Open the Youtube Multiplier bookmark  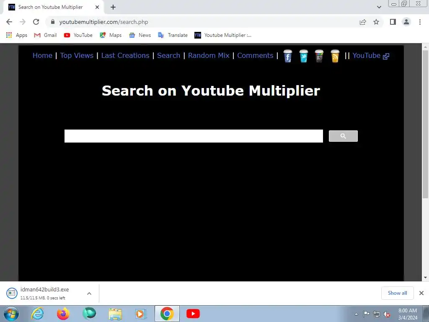coord(223,35)
